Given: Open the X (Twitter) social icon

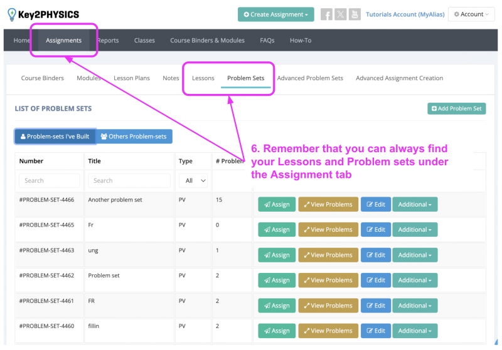Looking at the screenshot, I should click(x=340, y=14).
